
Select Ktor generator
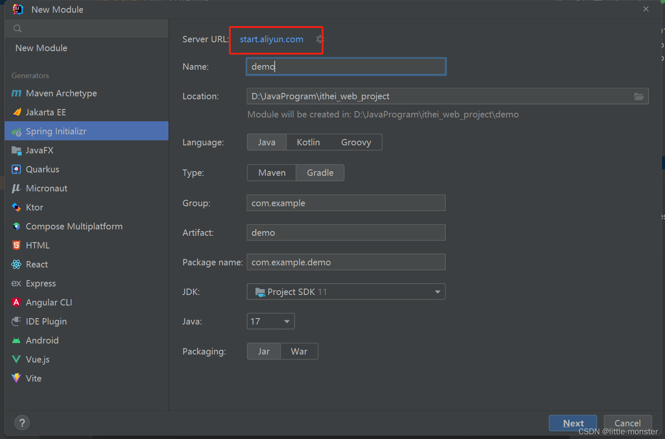[86, 207]
